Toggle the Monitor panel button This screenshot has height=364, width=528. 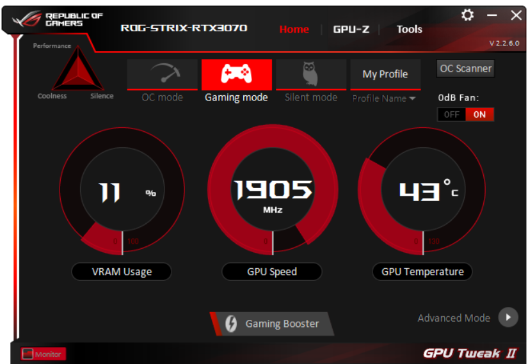43,354
